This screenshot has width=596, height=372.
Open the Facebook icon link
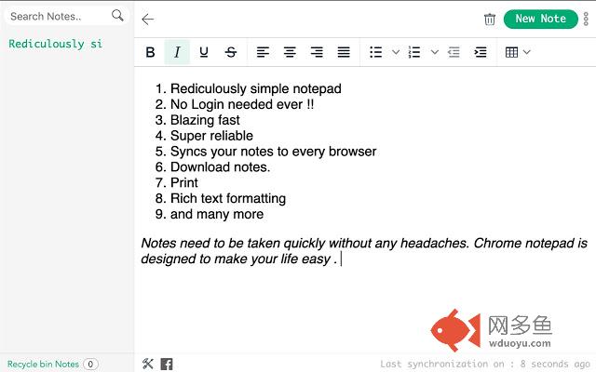pyautogui.click(x=167, y=364)
